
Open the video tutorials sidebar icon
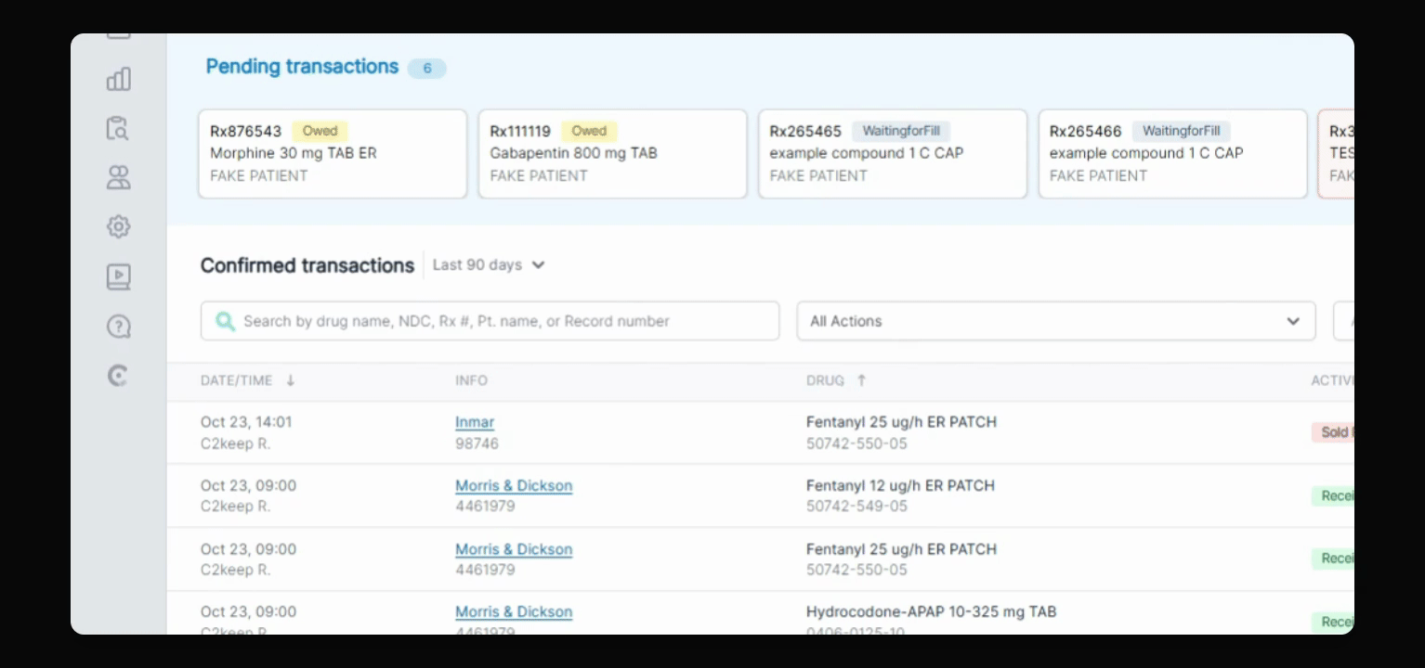point(119,276)
